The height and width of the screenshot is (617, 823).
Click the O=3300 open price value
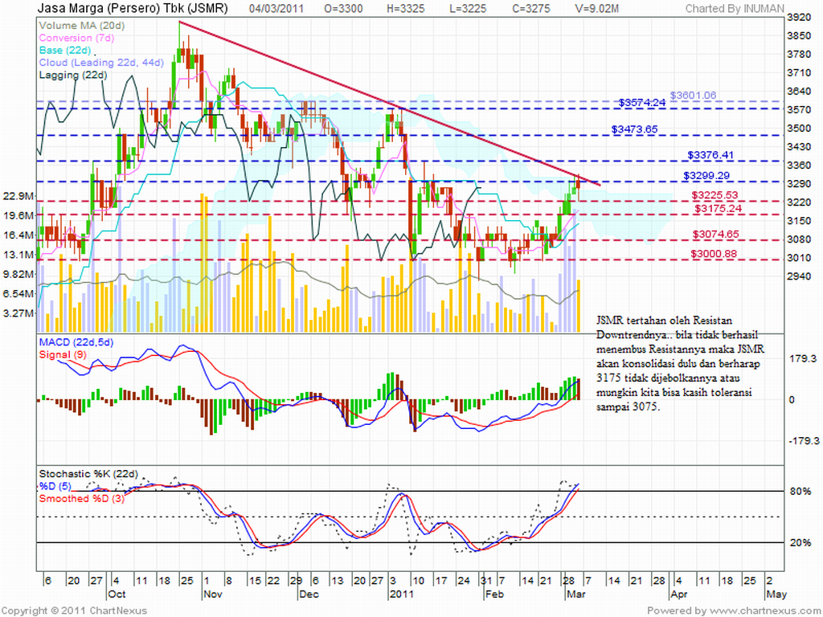343,8
